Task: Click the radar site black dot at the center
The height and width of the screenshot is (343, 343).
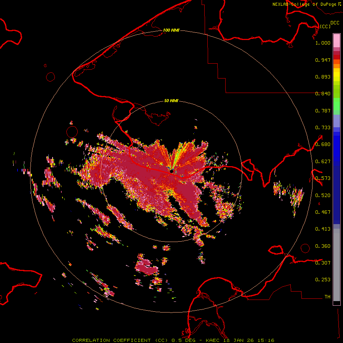Action: [171, 171]
